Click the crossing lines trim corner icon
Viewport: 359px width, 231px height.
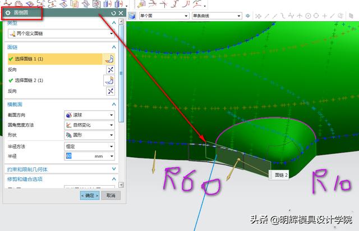coord(164,3)
